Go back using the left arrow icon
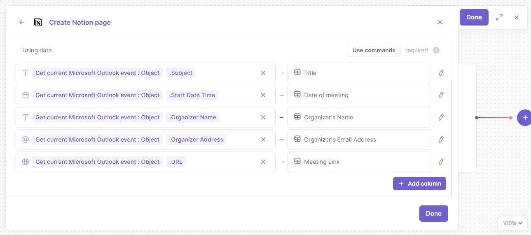 click(x=22, y=22)
